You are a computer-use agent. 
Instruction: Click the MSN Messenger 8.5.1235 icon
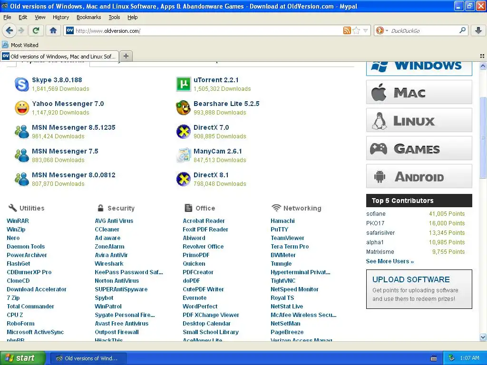coord(22,132)
